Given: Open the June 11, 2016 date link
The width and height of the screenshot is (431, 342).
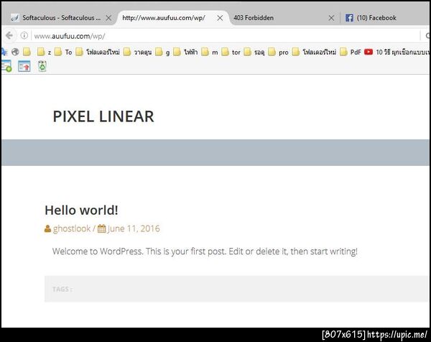Looking at the screenshot, I should pyautogui.click(x=134, y=228).
